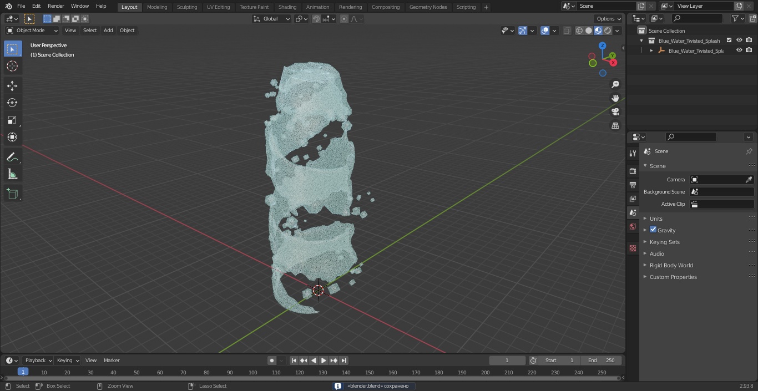Activate the Transform tool
The image size is (758, 391).
tap(12, 137)
